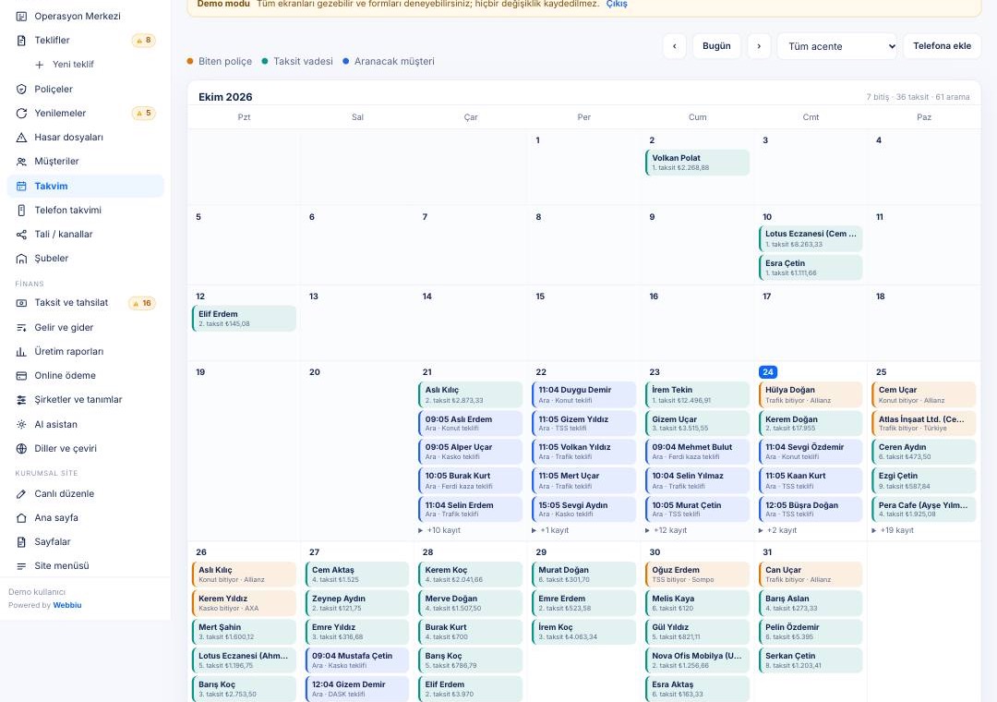Viewport: 997px width, 702px height.
Task: Click the Teklifler document icon
Action: coord(21,40)
